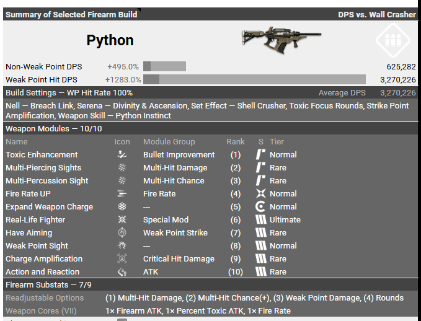
Task: Click the ammo type diamond icon
Action: [x=393, y=40]
